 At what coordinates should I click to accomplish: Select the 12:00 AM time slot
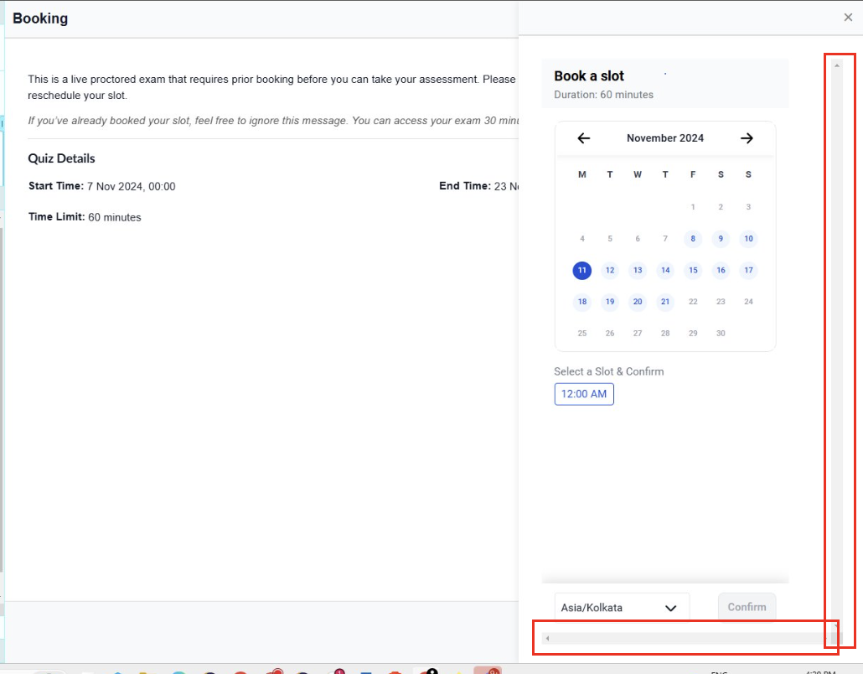pos(584,394)
